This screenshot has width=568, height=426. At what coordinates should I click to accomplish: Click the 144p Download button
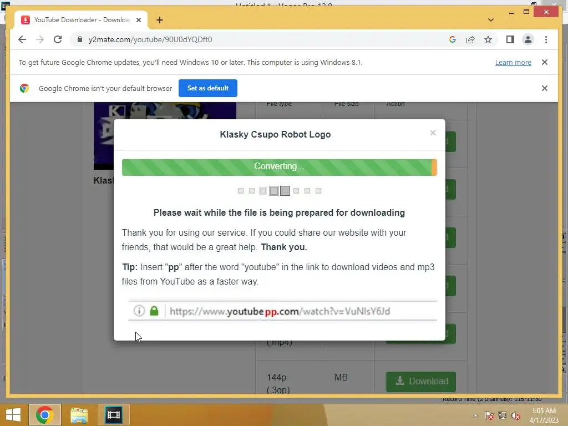[421, 382]
